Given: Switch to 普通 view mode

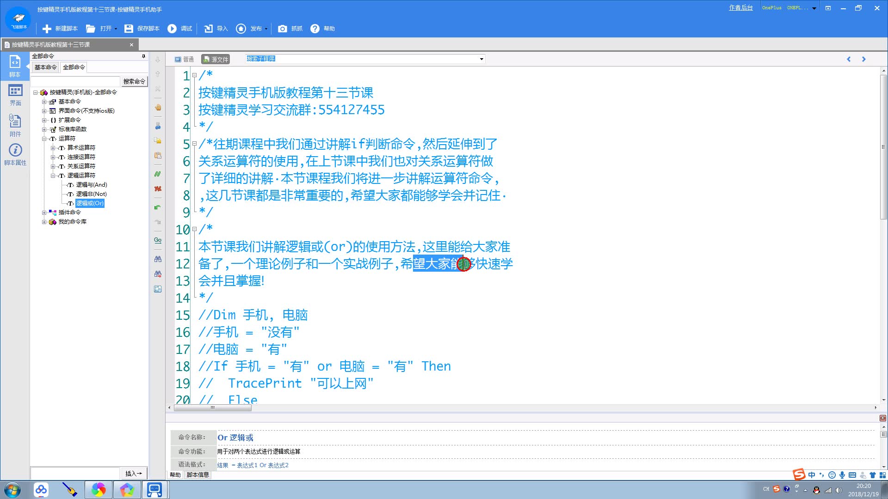Looking at the screenshot, I should [184, 59].
